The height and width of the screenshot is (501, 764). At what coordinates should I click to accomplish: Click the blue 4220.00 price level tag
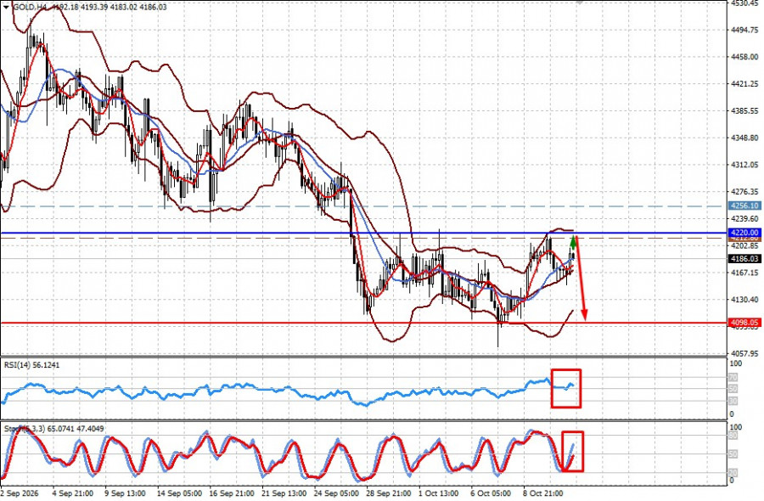pyautogui.click(x=745, y=233)
